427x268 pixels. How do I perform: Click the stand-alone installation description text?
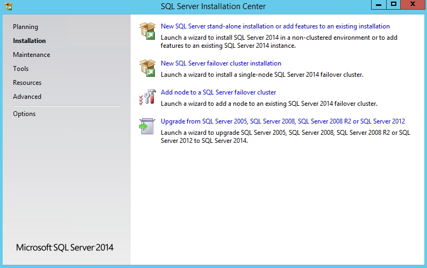[279, 42]
